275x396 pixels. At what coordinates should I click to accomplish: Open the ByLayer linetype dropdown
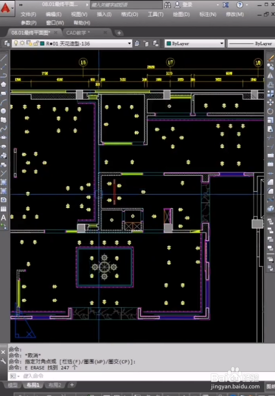[x=251, y=44]
